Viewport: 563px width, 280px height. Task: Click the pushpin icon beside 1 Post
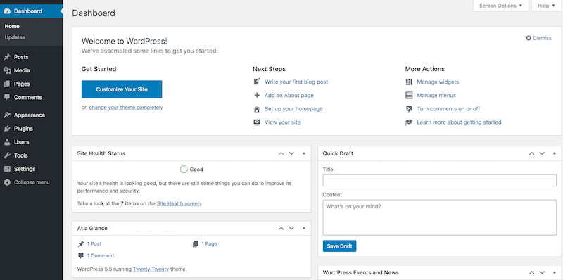pos(81,243)
